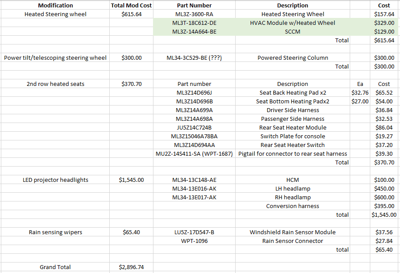Select the 'Driver Side Harness' description
This screenshot has width=400, height=273.
pos(292,110)
